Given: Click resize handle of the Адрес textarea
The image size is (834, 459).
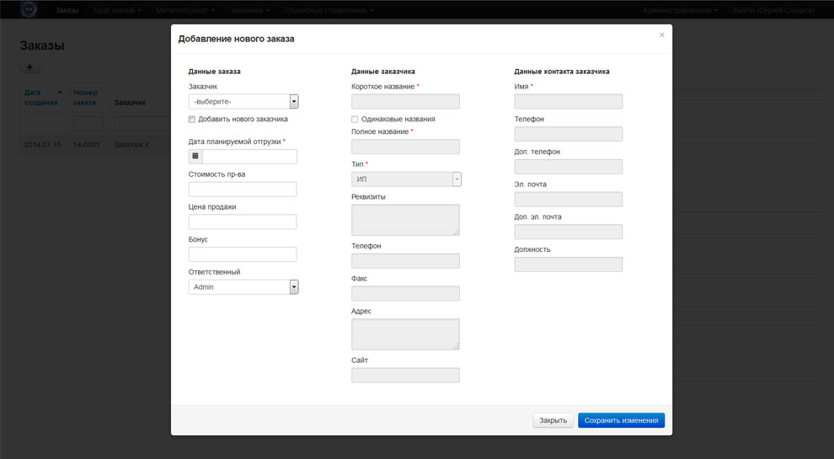Looking at the screenshot, I should (456, 345).
